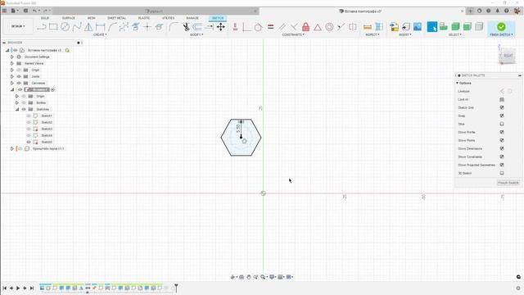Toggle Show Constraints checkbox
Viewport: 524px width, 295px height.
click(502, 157)
